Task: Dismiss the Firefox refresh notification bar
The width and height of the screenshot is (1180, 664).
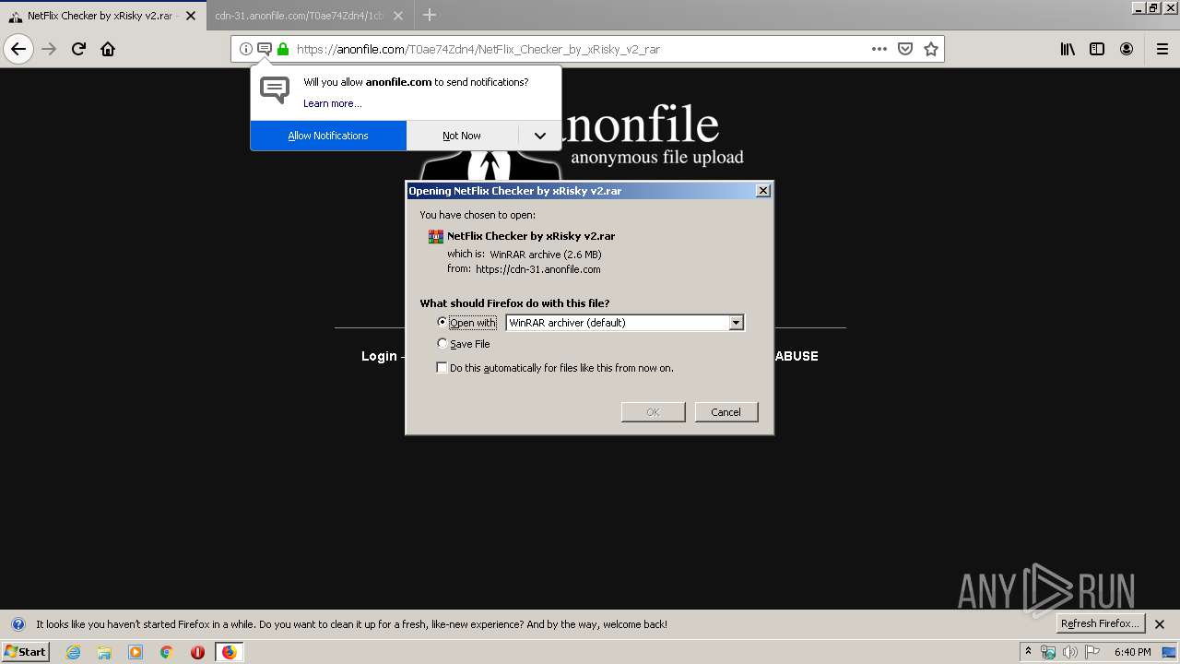Action: (x=1160, y=623)
